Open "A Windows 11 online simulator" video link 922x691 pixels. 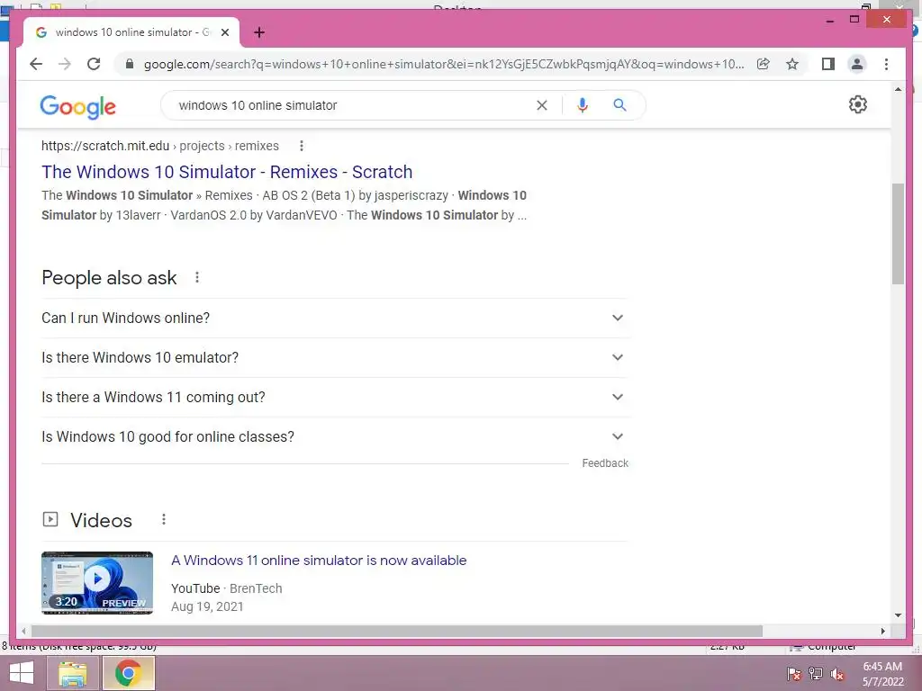(319, 561)
